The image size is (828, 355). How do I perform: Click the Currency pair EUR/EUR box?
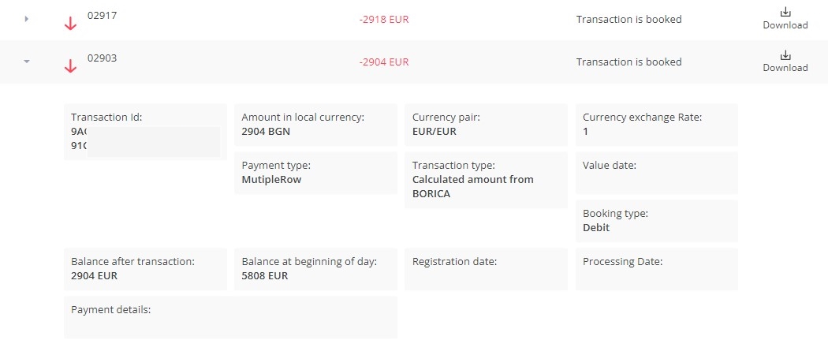click(x=486, y=125)
